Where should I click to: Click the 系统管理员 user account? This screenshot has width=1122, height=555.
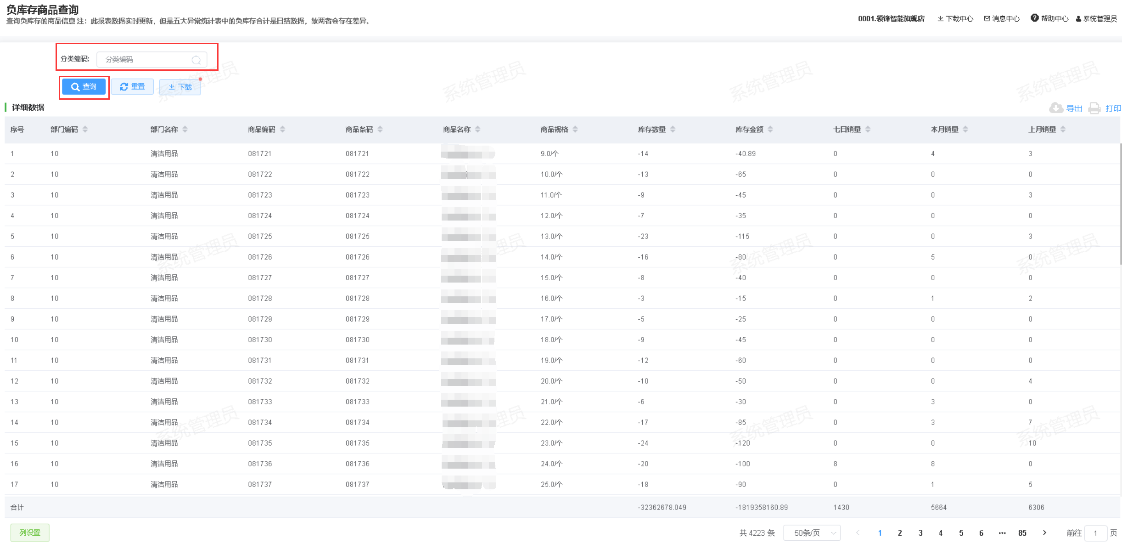click(1096, 18)
